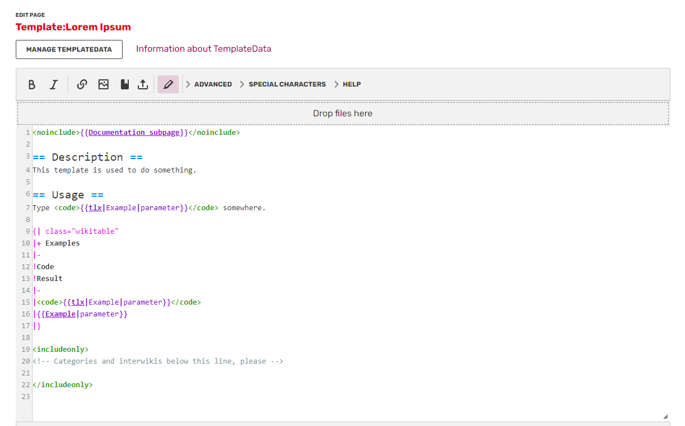The image size is (685, 426).
Task: Place cursor on the Description heading line
Action: pyautogui.click(x=87, y=157)
